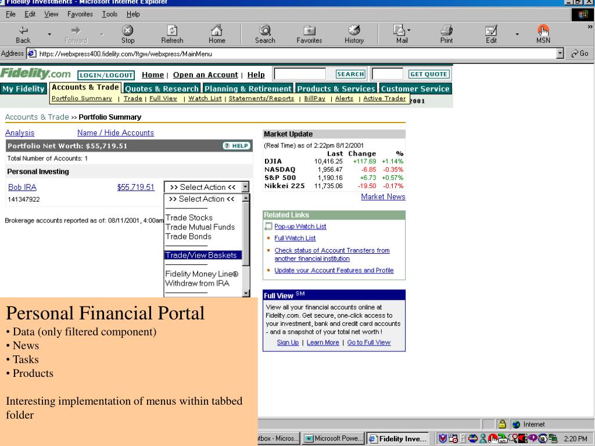Open the Back history dropdown arrow
595x446 pixels.
click(x=49, y=34)
